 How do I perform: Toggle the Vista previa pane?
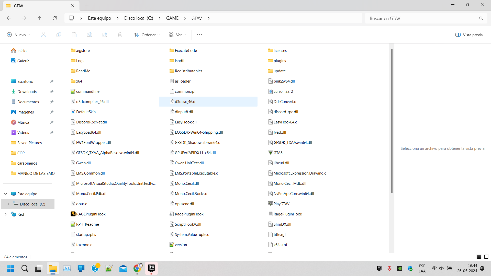(x=469, y=35)
